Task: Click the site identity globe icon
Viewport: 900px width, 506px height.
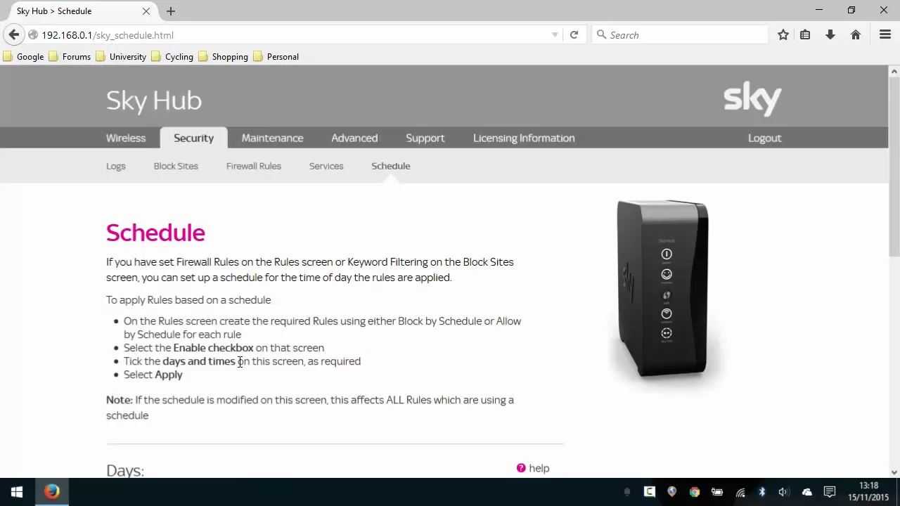Action: pos(32,34)
